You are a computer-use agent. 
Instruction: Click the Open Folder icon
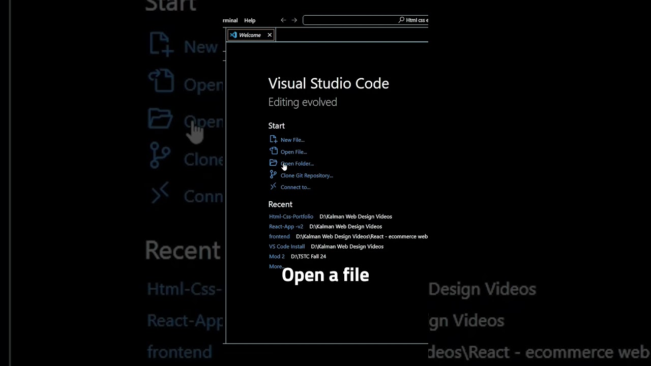pos(273,163)
